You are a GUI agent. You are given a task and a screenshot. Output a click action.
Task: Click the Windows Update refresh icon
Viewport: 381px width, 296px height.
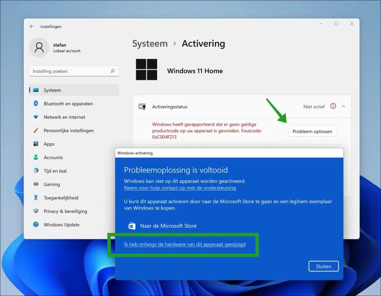[x=36, y=224]
